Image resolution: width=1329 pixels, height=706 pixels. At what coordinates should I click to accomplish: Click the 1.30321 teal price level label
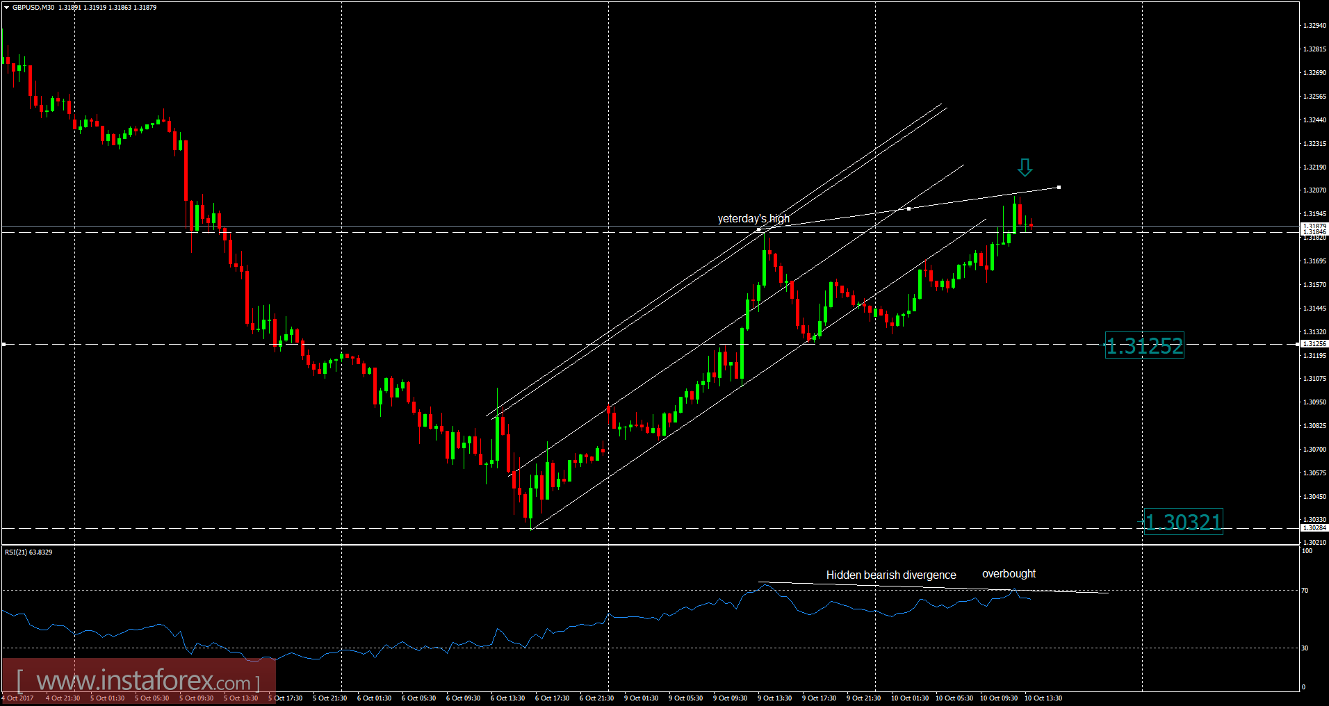point(1183,522)
